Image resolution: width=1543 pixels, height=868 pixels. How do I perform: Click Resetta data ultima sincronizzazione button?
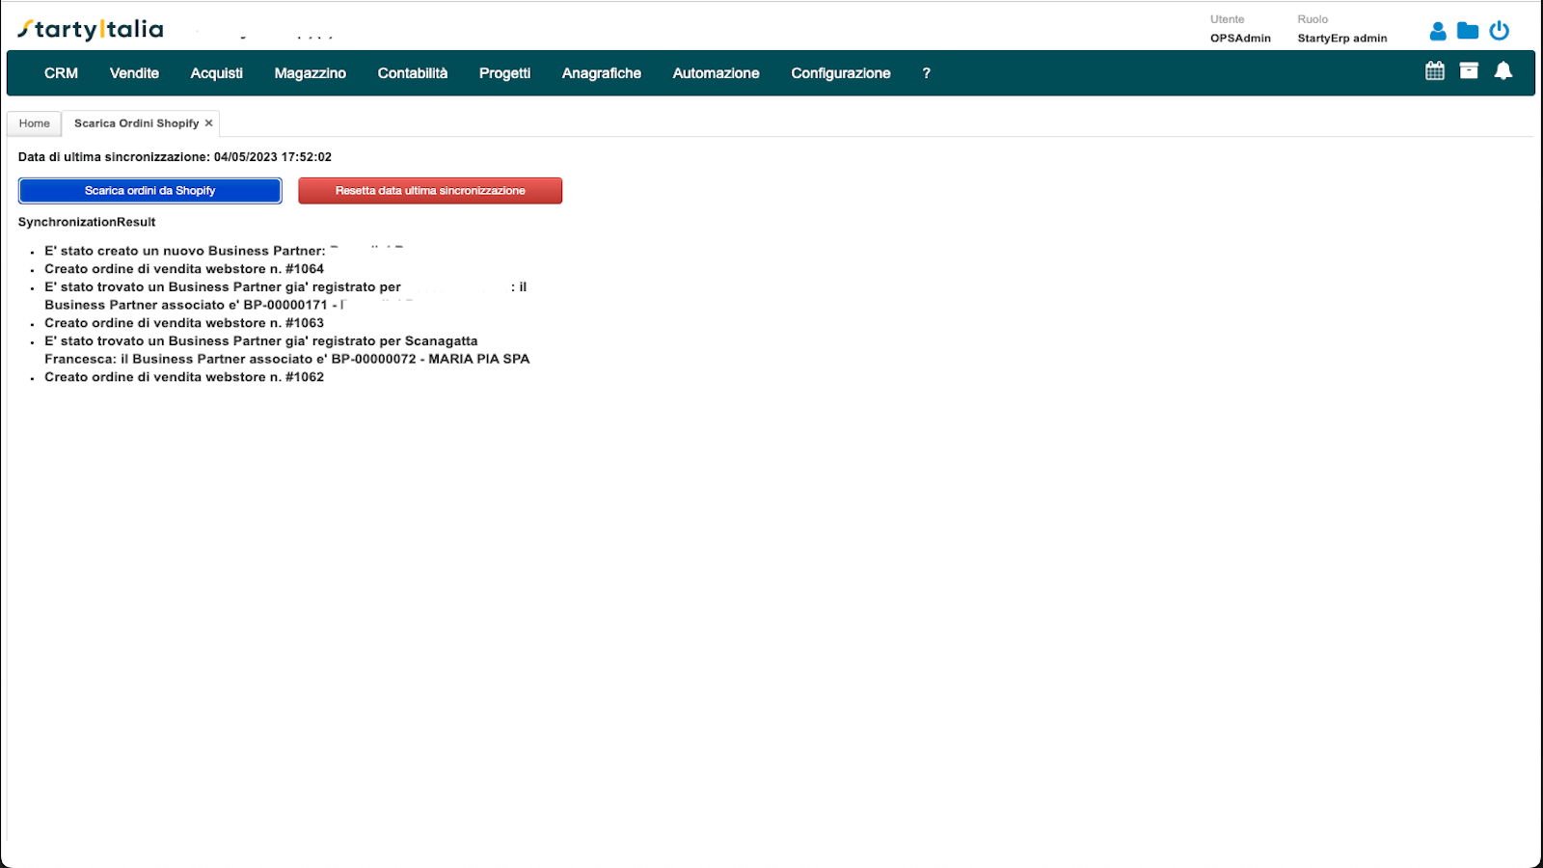pos(430,191)
